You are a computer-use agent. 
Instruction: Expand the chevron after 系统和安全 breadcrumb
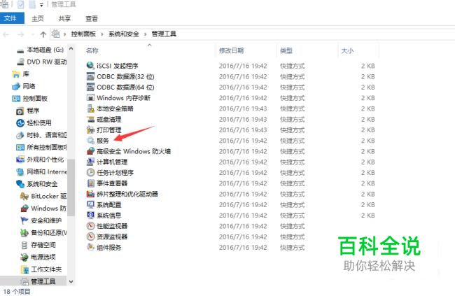tap(145, 34)
